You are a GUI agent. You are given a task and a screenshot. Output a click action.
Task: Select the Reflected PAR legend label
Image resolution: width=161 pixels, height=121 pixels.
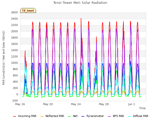point(55,116)
